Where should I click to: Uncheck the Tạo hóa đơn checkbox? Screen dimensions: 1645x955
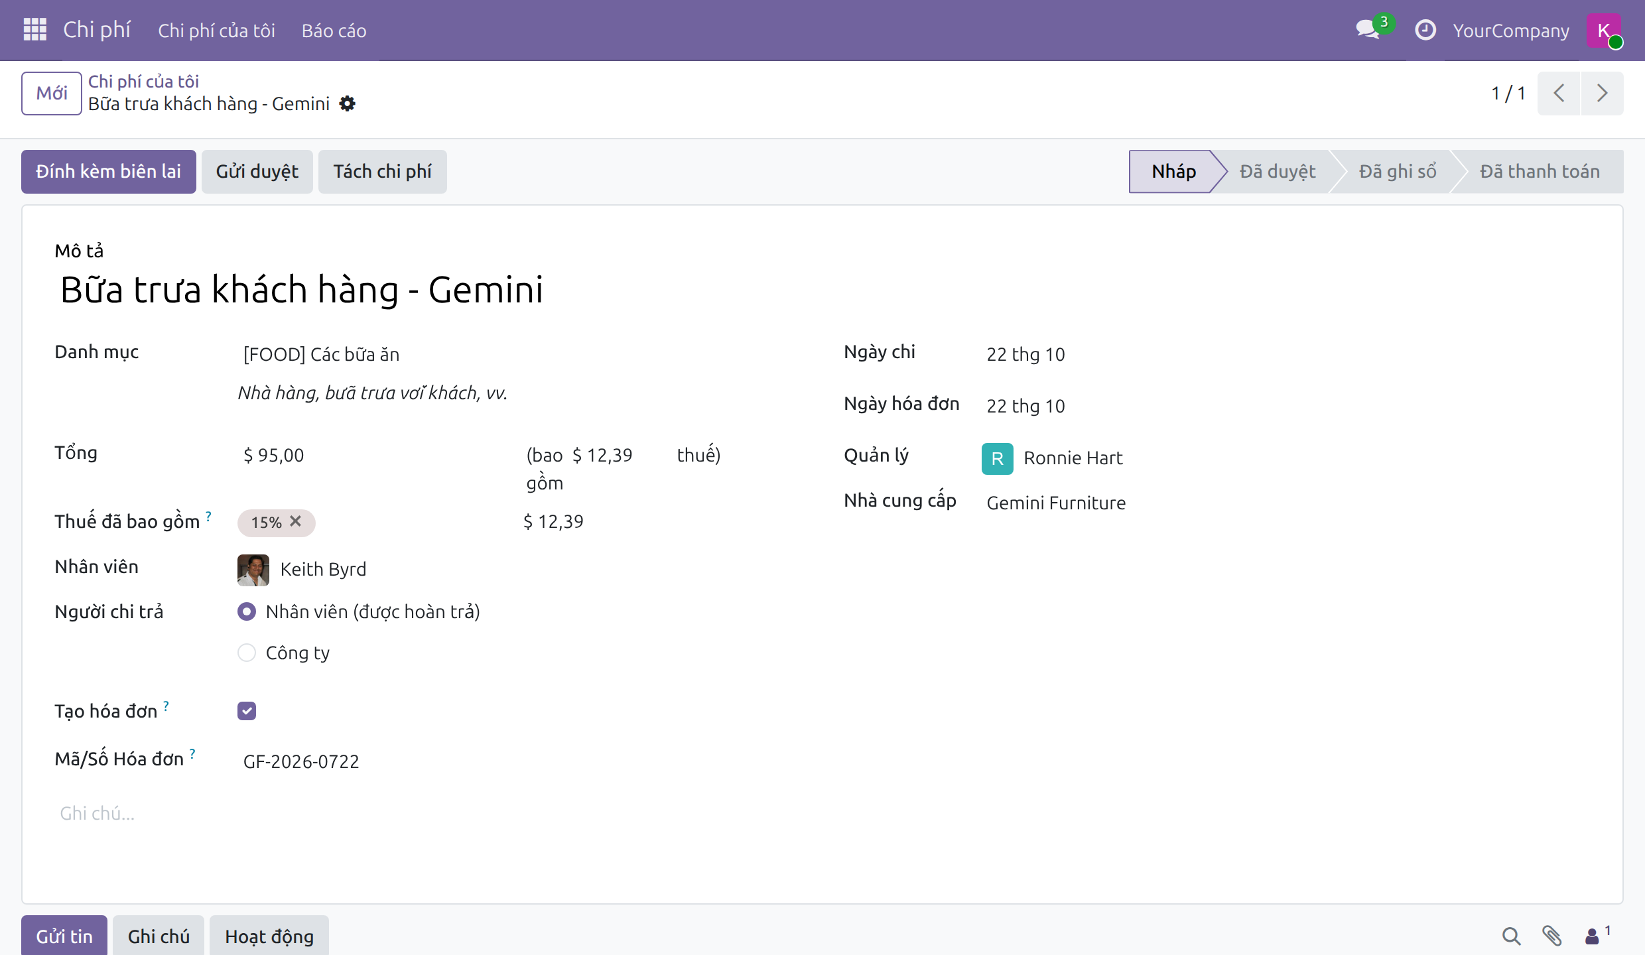click(x=247, y=711)
